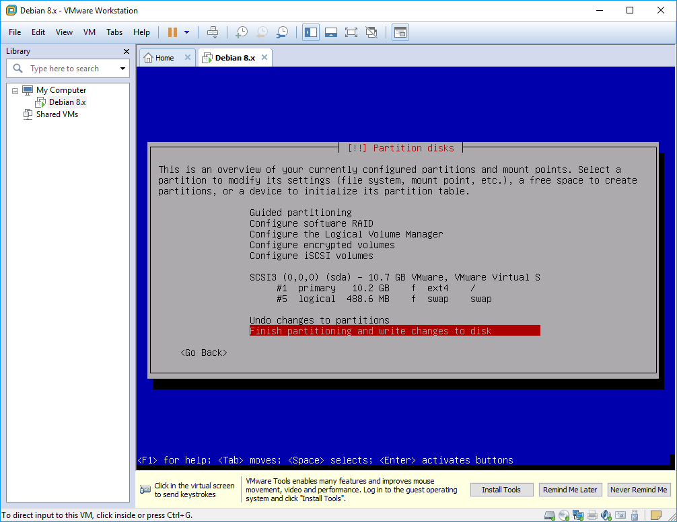Viewport: 677px width, 522px height.
Task: Select the SCSI3 (sda) disk entry
Action: [x=394, y=277]
